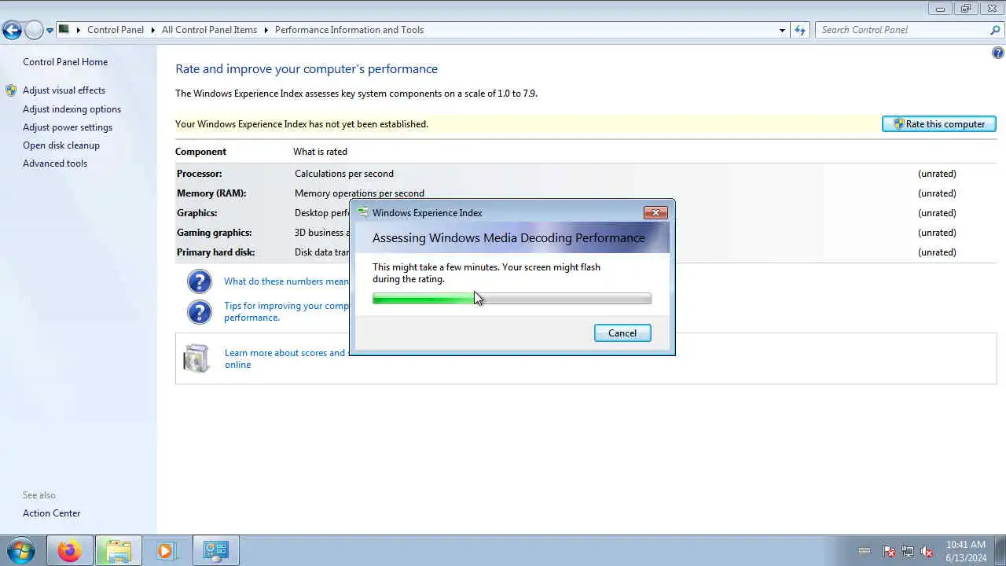Go to Control Panel breadcrumb

116,30
